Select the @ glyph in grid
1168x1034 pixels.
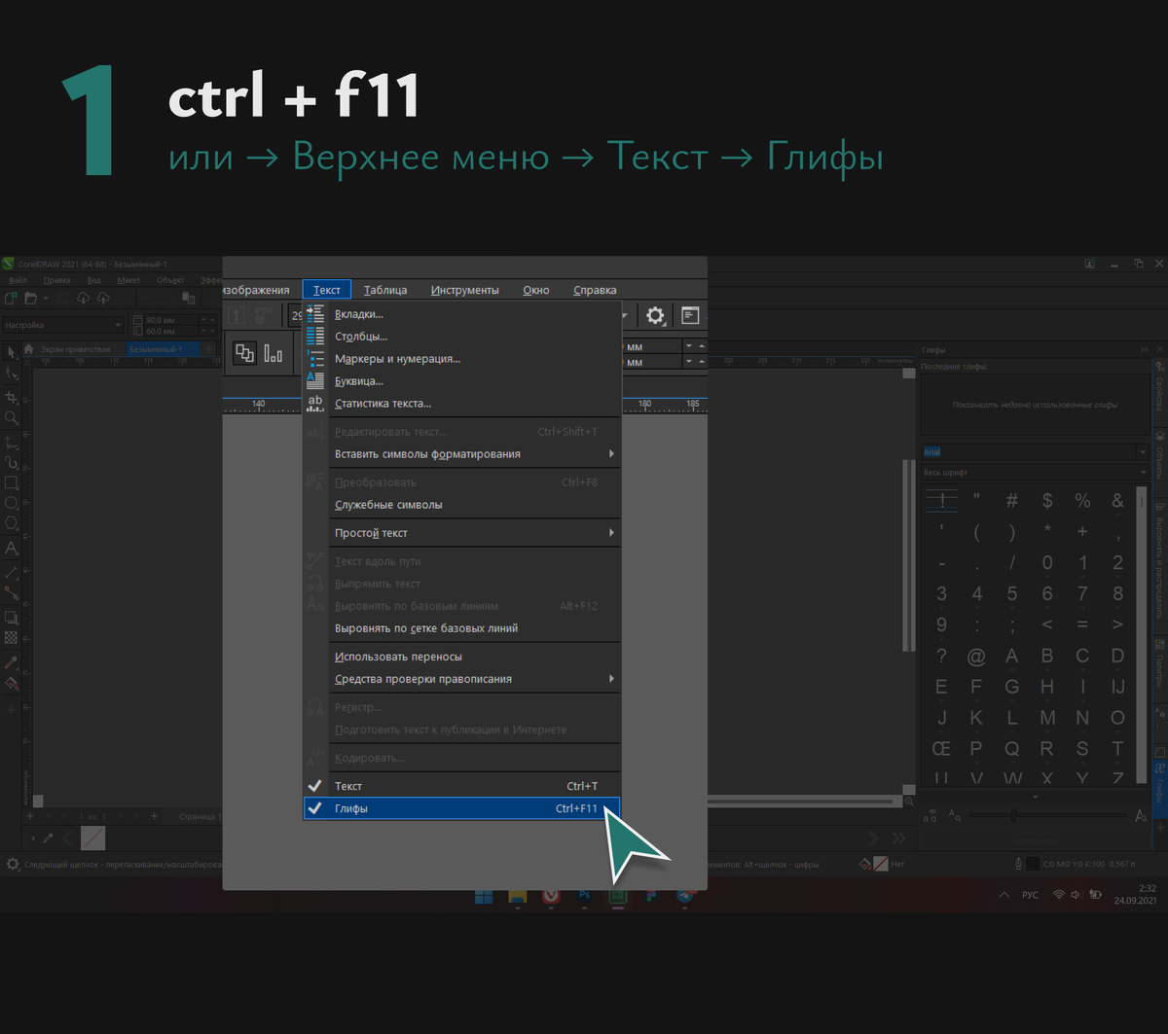[x=976, y=656]
